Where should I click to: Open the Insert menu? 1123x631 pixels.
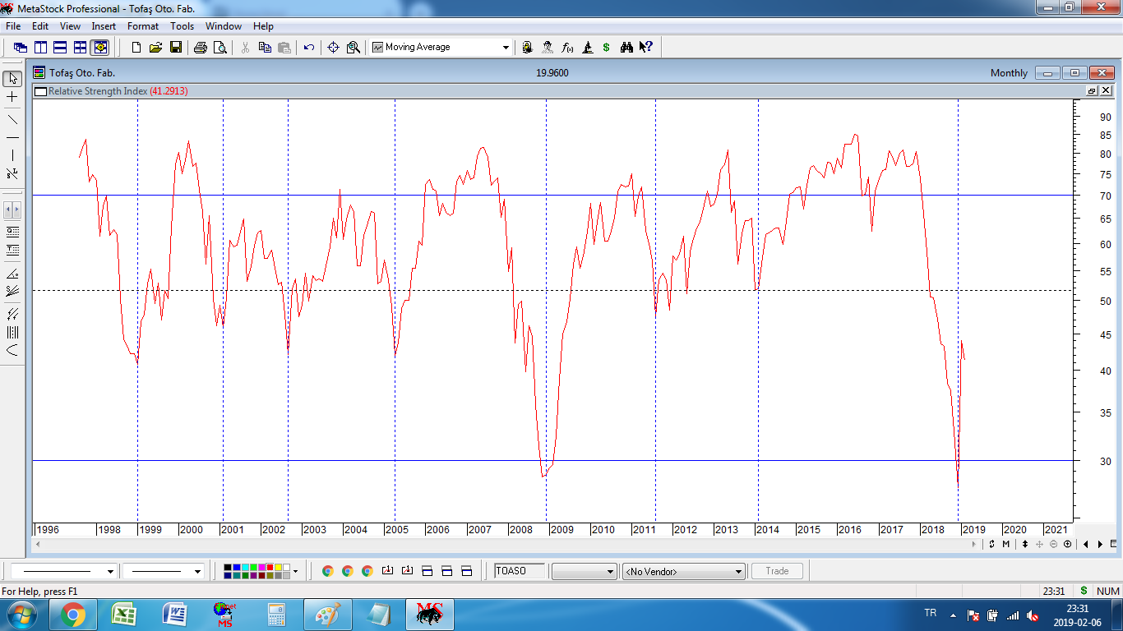(104, 26)
